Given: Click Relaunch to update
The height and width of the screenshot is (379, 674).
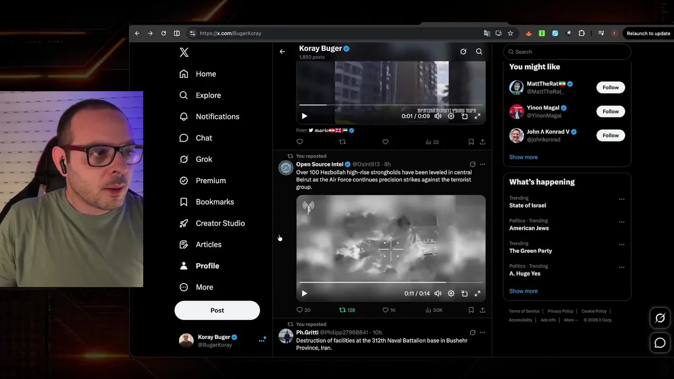Looking at the screenshot, I should click(x=648, y=33).
